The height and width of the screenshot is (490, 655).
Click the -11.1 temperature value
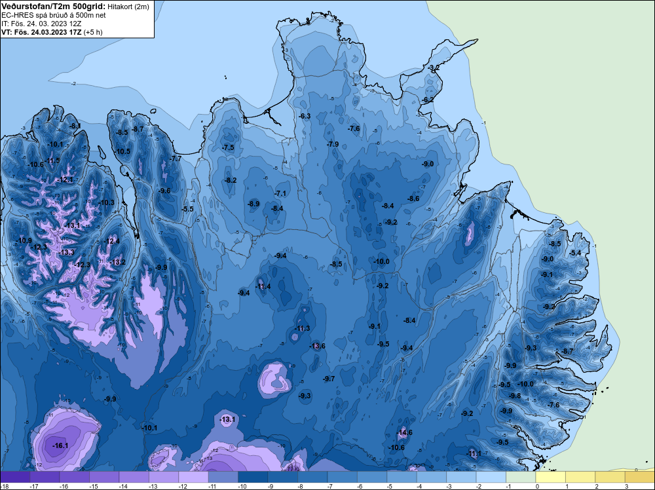(x=474, y=454)
